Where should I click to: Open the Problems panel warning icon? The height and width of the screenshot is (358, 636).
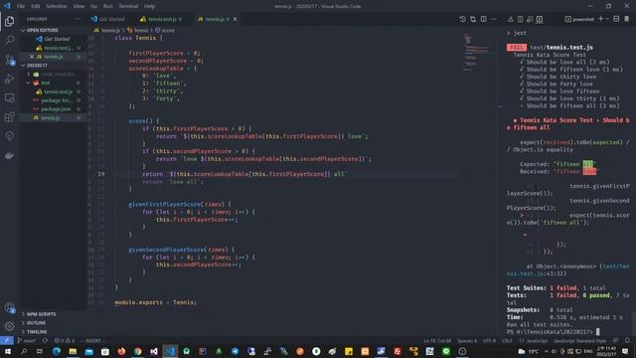click(x=511, y=19)
